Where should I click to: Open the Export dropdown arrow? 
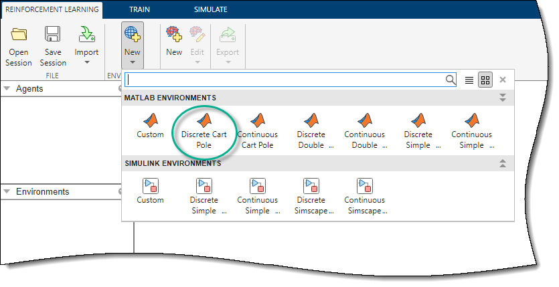[228, 63]
